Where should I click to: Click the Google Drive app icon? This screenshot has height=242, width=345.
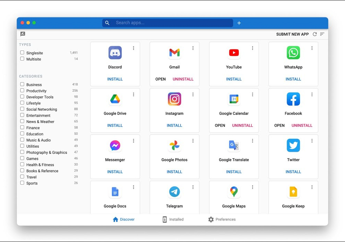point(115,99)
